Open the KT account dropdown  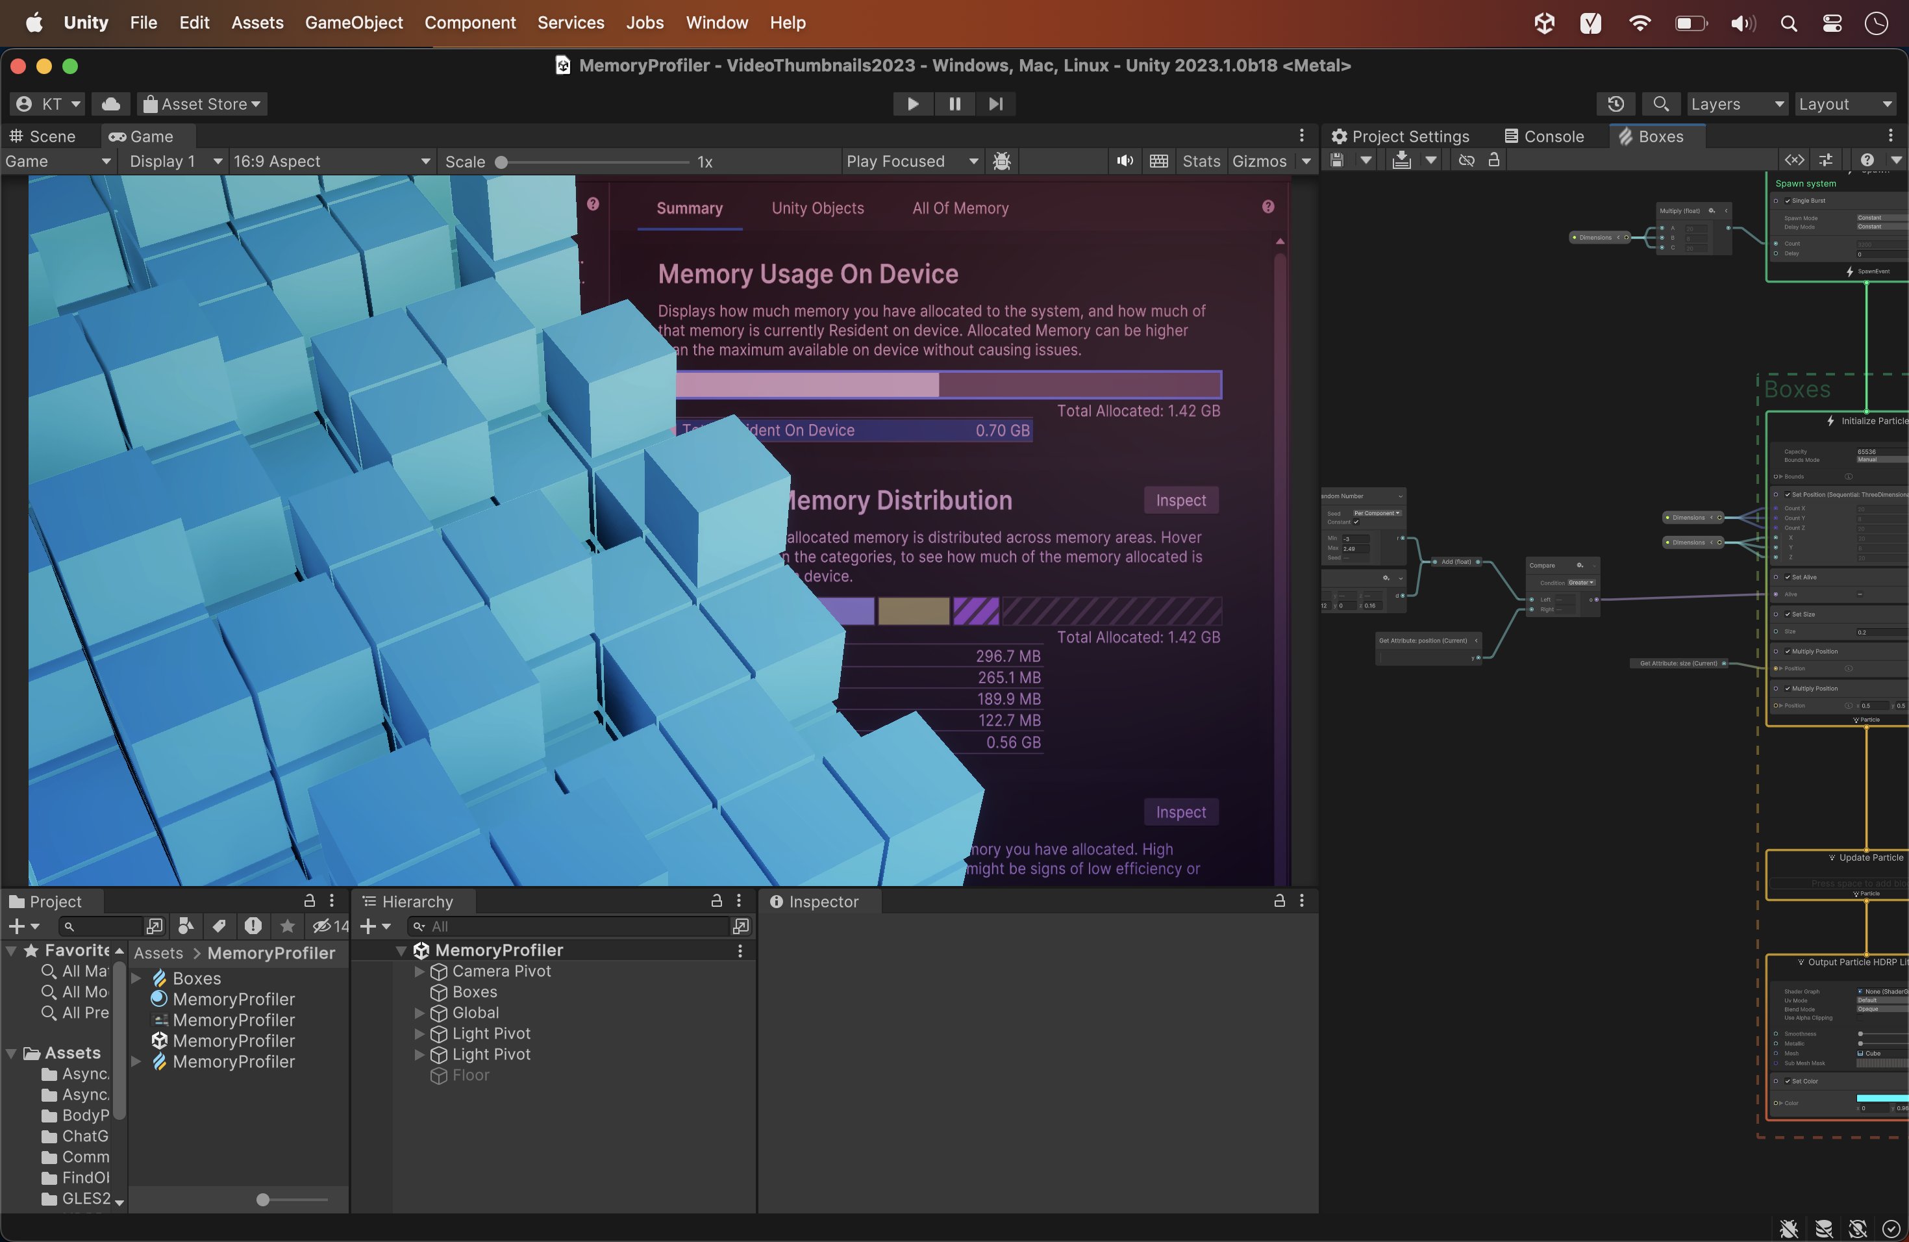tap(48, 103)
